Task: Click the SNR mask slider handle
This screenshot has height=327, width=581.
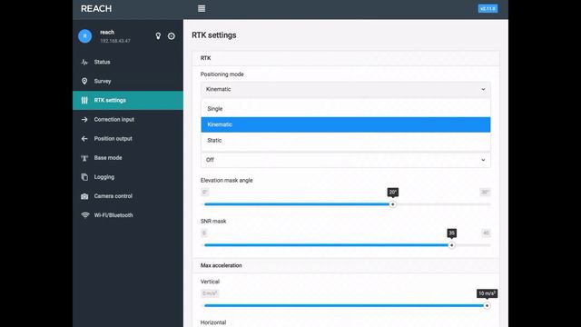Action: 451,245
